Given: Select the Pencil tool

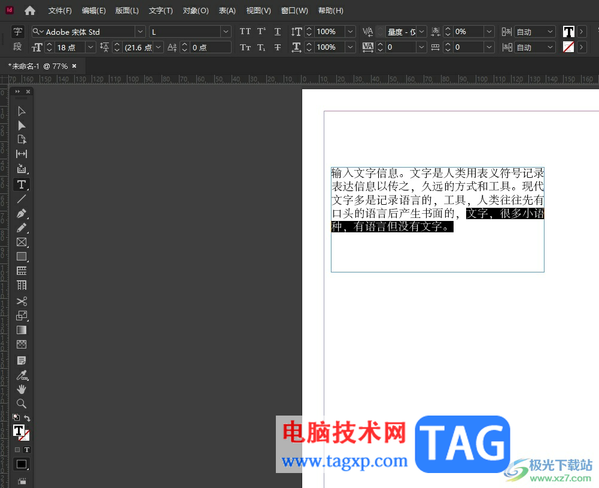Looking at the screenshot, I should [x=22, y=228].
